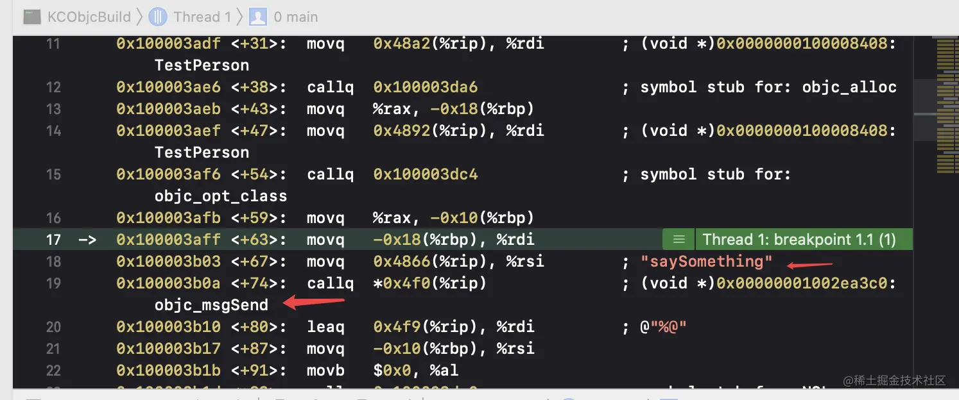Click address 0x100003aef on line 14

168,131
